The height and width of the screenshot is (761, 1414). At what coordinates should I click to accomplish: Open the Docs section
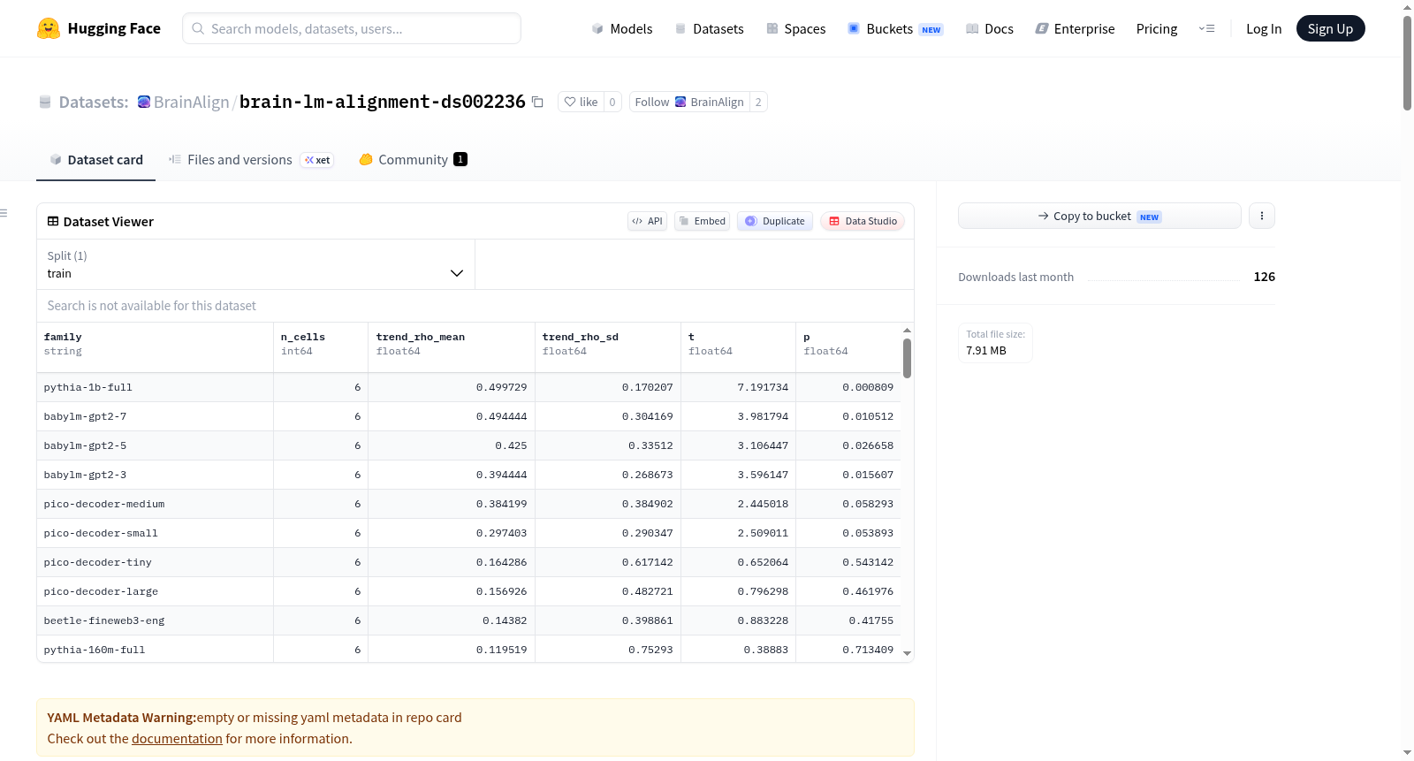(x=990, y=28)
